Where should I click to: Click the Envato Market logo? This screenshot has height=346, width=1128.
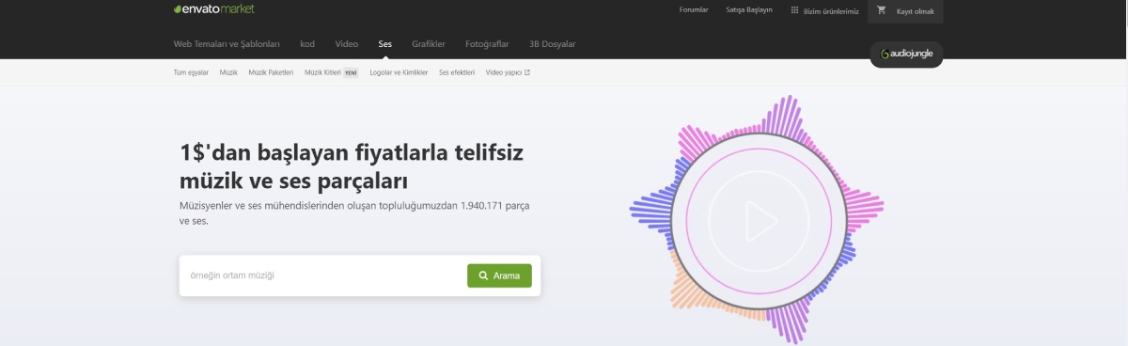[x=214, y=9]
